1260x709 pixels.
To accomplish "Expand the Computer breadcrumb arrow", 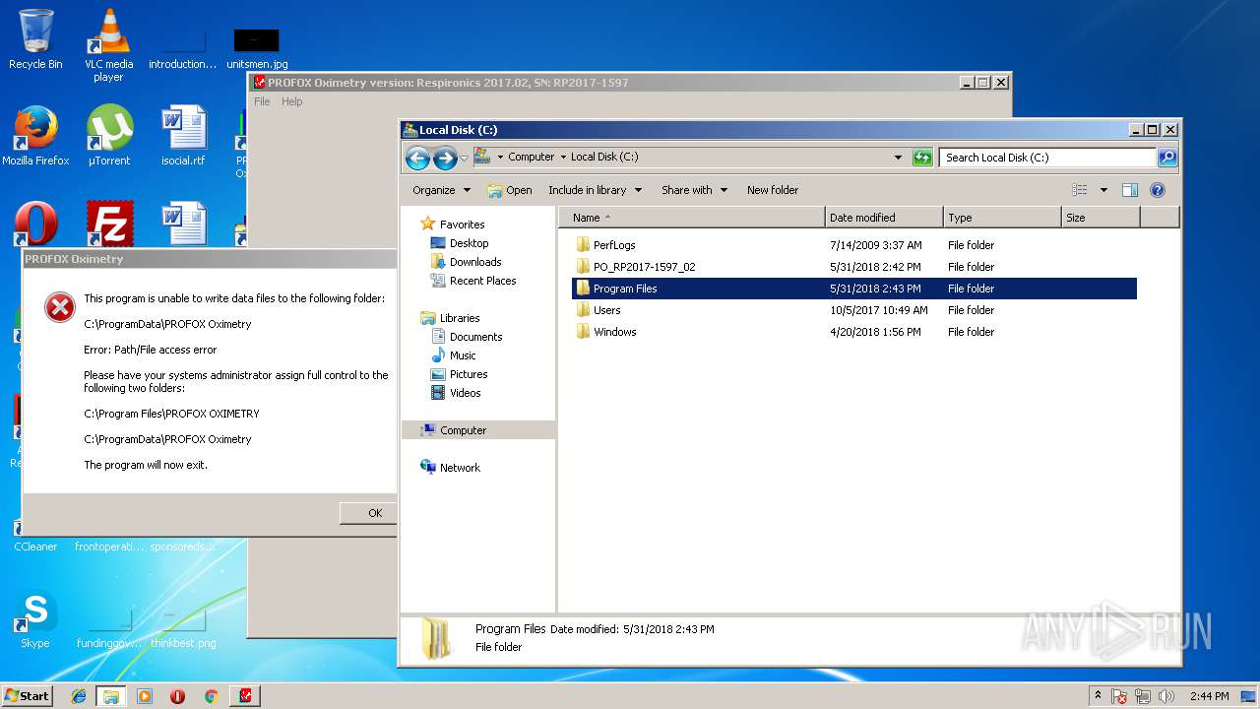I will pos(563,158).
